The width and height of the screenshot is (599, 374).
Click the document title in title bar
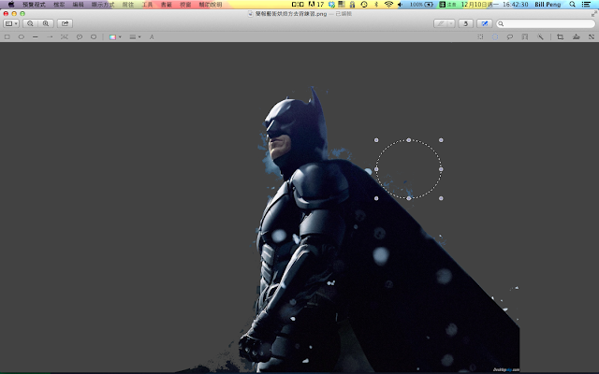click(291, 14)
